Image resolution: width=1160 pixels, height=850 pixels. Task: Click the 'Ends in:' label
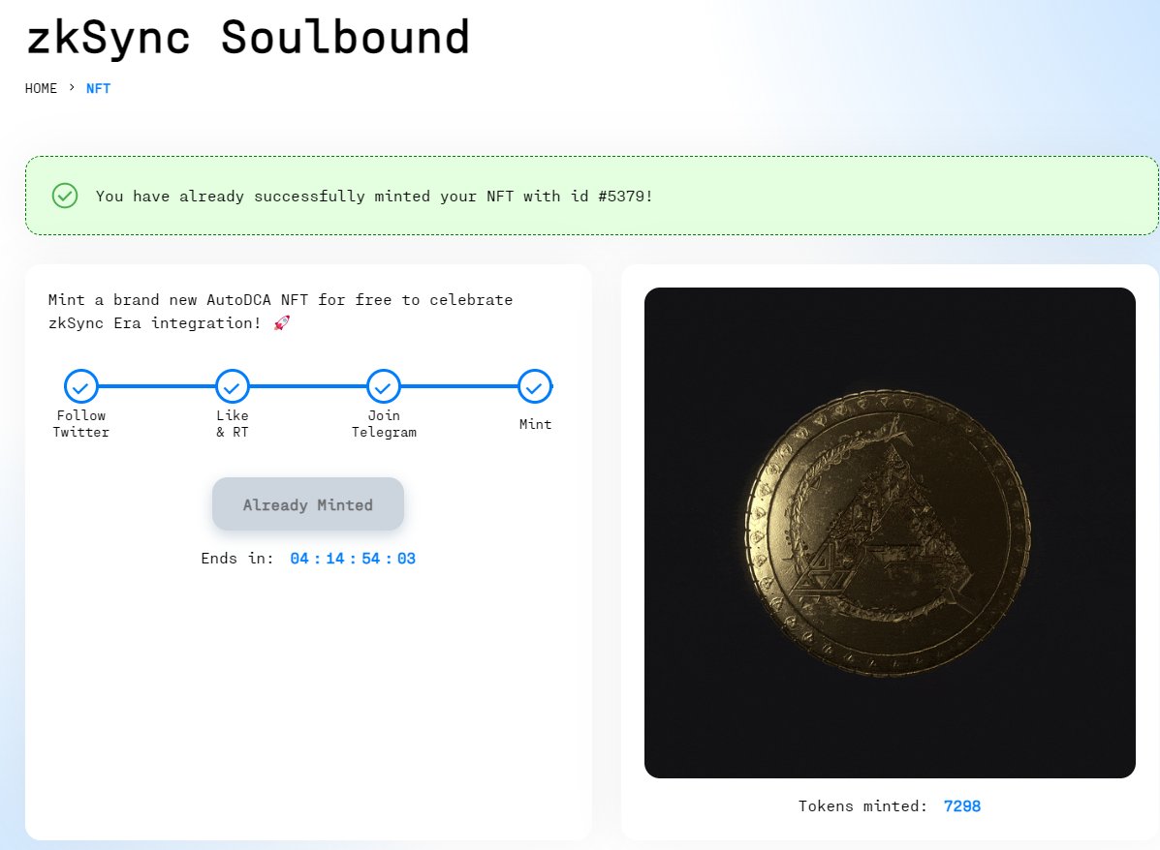[236, 559]
